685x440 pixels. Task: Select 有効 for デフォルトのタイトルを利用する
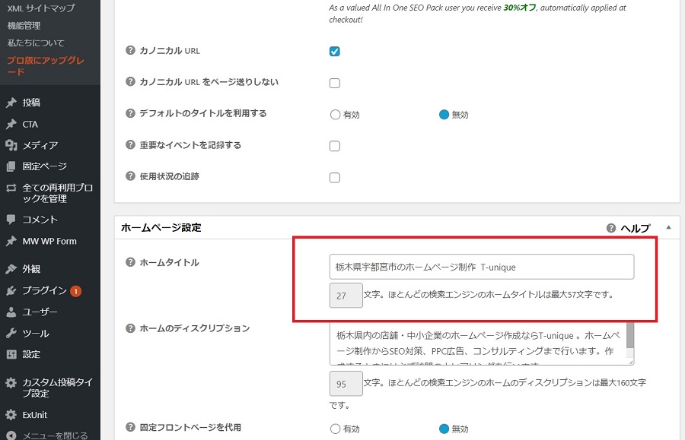(335, 115)
